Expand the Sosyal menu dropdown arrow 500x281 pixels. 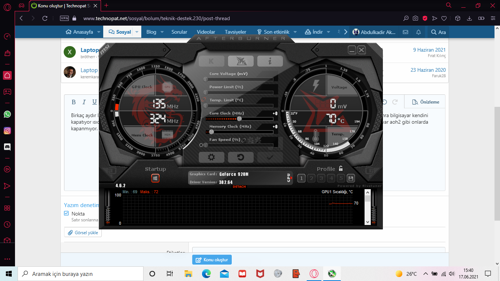(x=137, y=32)
